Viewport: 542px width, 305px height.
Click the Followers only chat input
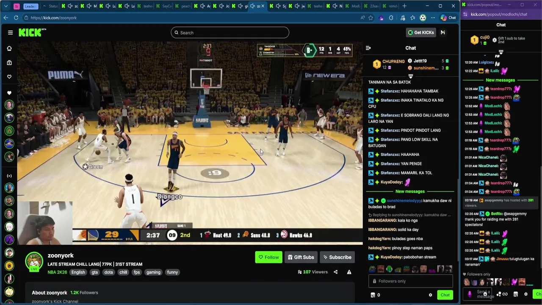coord(410,281)
